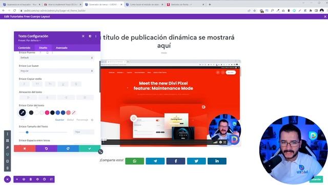Open editing history clock icon

(45, 179)
